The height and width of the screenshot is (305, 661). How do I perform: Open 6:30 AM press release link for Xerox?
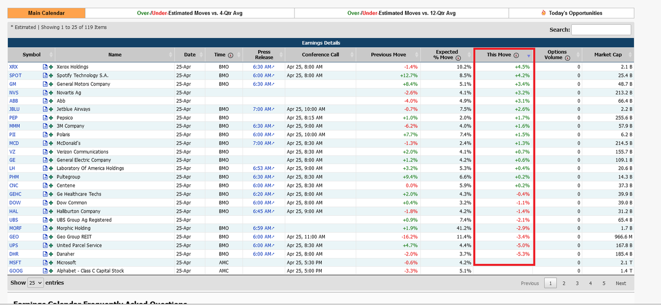pyautogui.click(x=264, y=67)
